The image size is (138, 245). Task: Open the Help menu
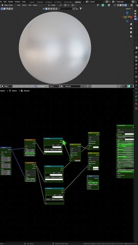click(x=24, y=2)
